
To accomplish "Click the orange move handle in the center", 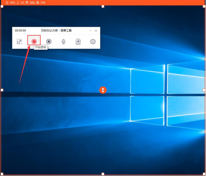I will click(103, 90).
